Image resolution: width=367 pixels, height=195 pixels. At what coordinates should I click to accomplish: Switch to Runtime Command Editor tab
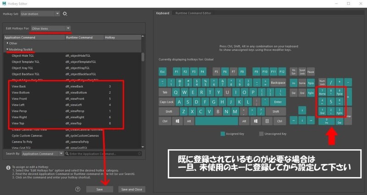[x=193, y=13]
